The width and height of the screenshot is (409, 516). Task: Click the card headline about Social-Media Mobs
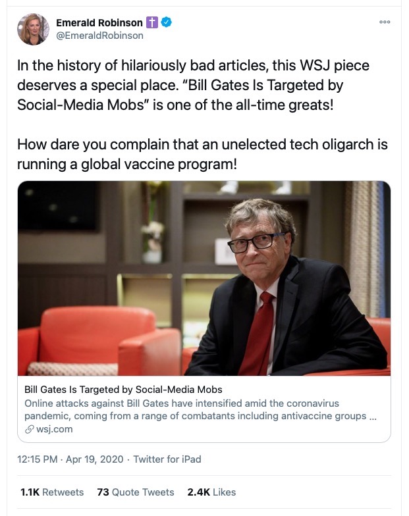click(x=123, y=389)
